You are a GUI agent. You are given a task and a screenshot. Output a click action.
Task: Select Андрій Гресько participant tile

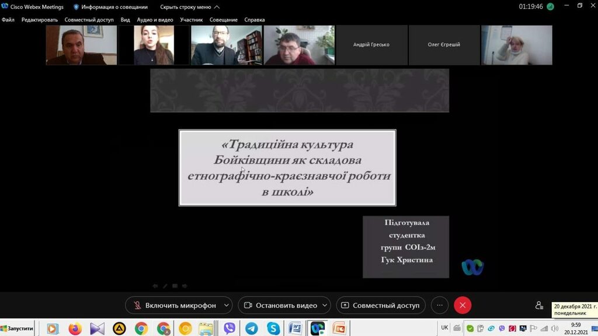click(371, 45)
